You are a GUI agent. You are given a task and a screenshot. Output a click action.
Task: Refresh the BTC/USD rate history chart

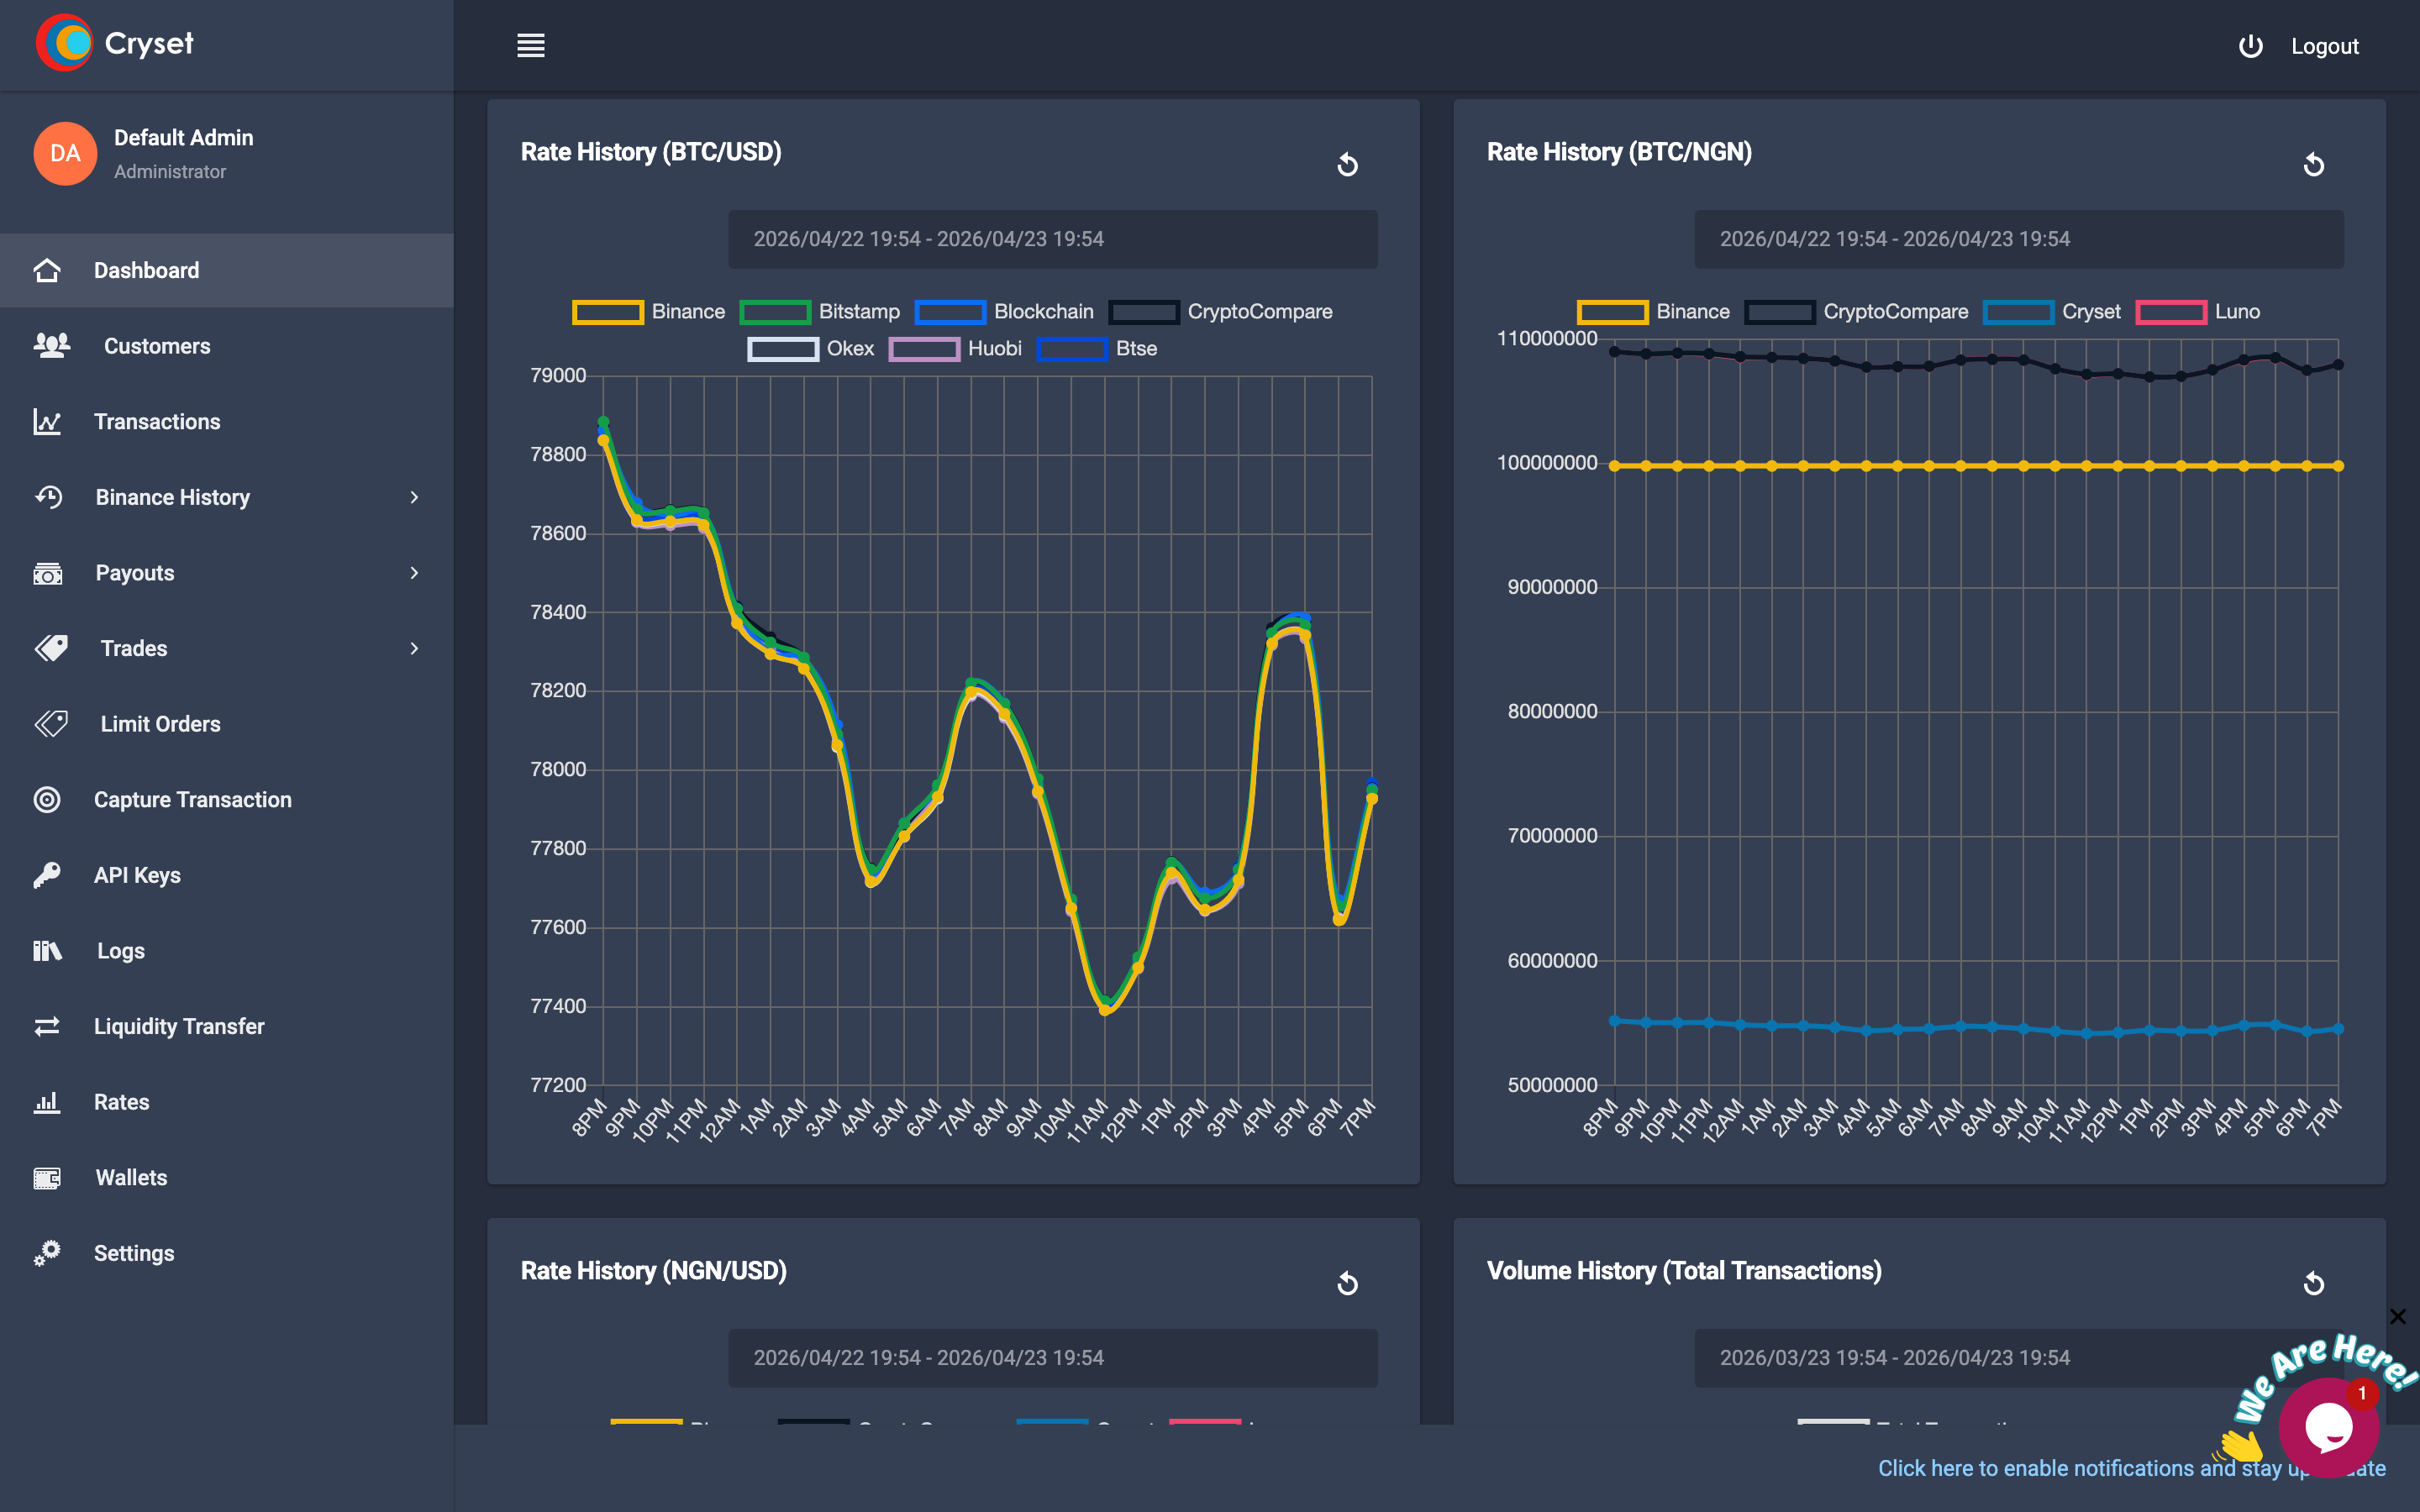pyautogui.click(x=1348, y=164)
